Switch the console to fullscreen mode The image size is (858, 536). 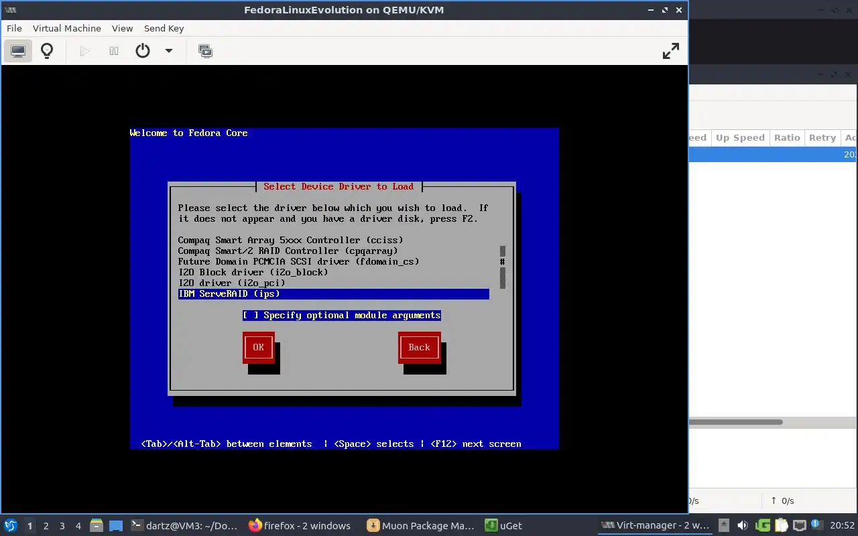pos(670,51)
